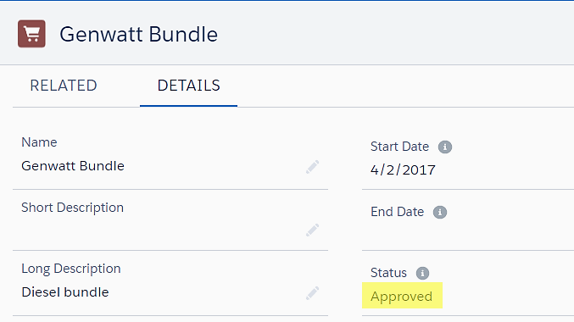Select the DETAILS tab
The width and height of the screenshot is (574, 322).
[188, 86]
